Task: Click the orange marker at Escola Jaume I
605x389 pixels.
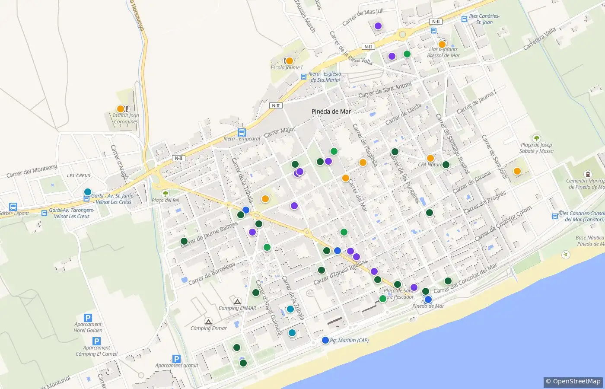Action: coord(290,61)
